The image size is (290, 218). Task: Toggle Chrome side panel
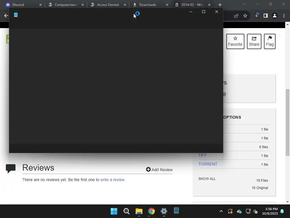tap(266, 16)
